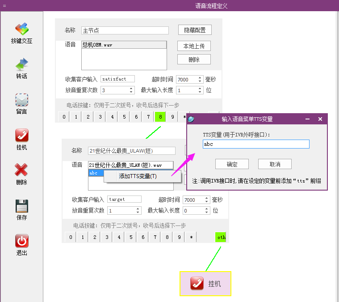Adjust the 最大输入长度 spinner showing 0
This screenshot has height=302, width=339.
click(196, 210)
